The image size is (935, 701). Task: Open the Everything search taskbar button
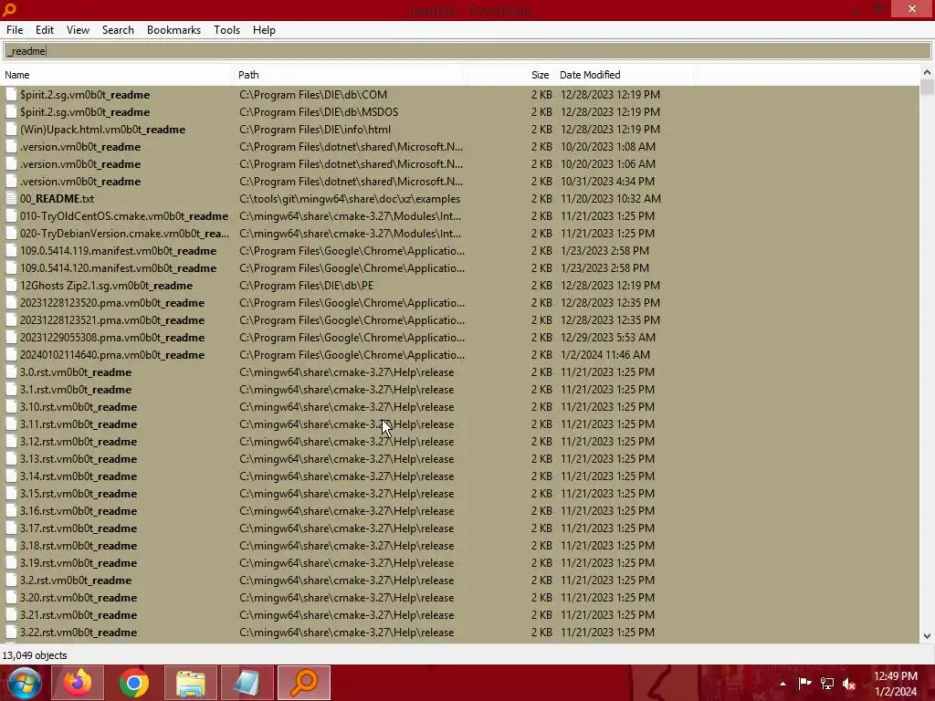point(303,683)
